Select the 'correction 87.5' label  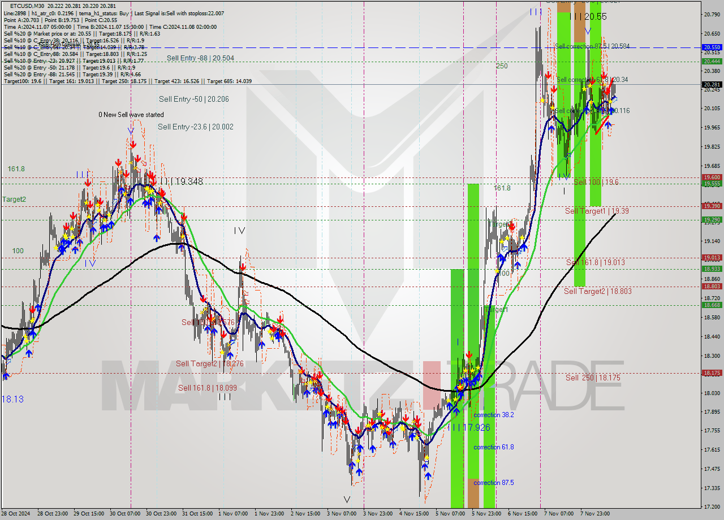click(x=494, y=483)
